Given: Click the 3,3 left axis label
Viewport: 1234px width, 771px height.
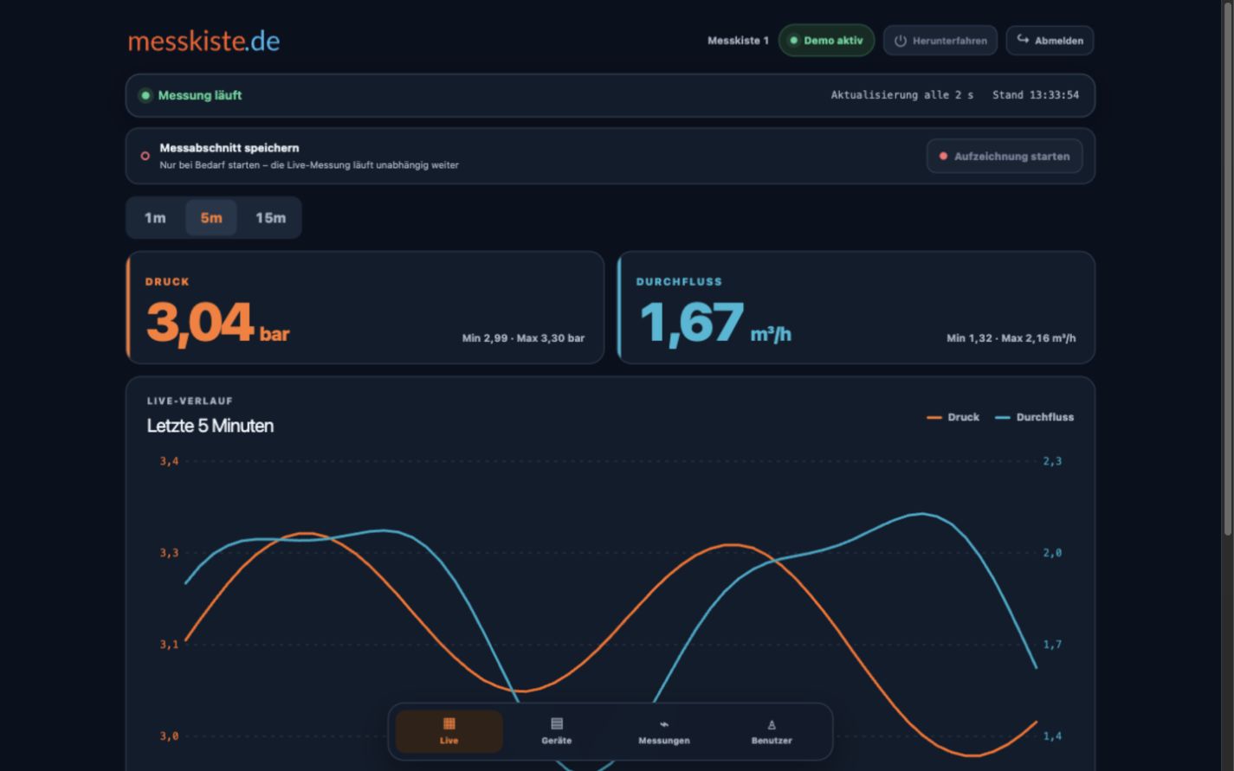Looking at the screenshot, I should (x=169, y=553).
